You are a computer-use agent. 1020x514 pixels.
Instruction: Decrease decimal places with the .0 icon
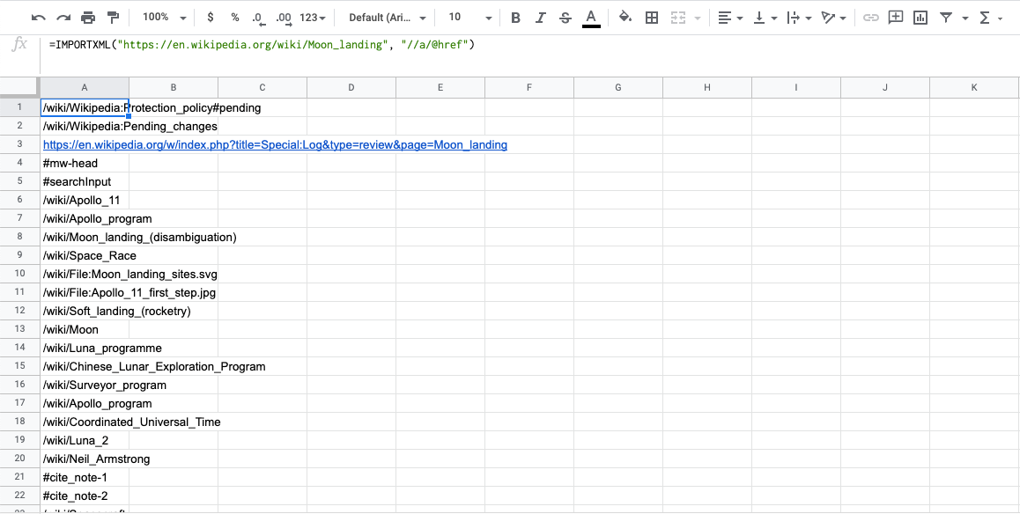point(259,18)
